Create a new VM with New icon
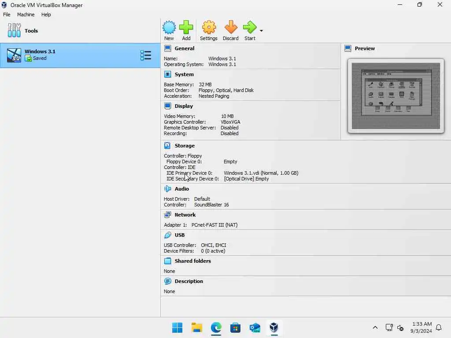Image resolution: width=451 pixels, height=338 pixels. (x=169, y=28)
